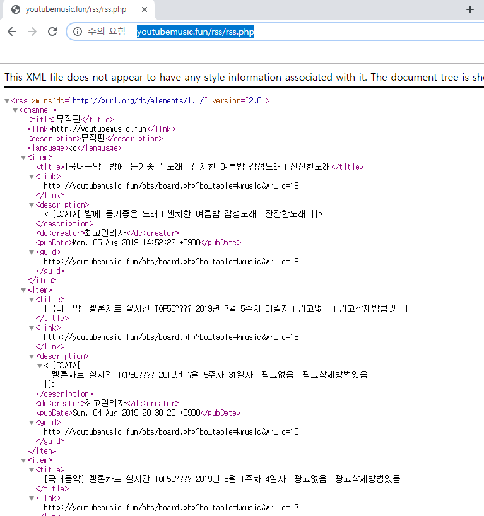
Task: Collapse the CDATA section in second item
Action: [40, 366]
